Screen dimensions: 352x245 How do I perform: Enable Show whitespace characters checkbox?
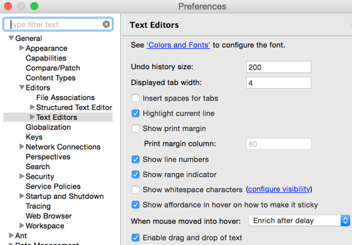click(136, 190)
